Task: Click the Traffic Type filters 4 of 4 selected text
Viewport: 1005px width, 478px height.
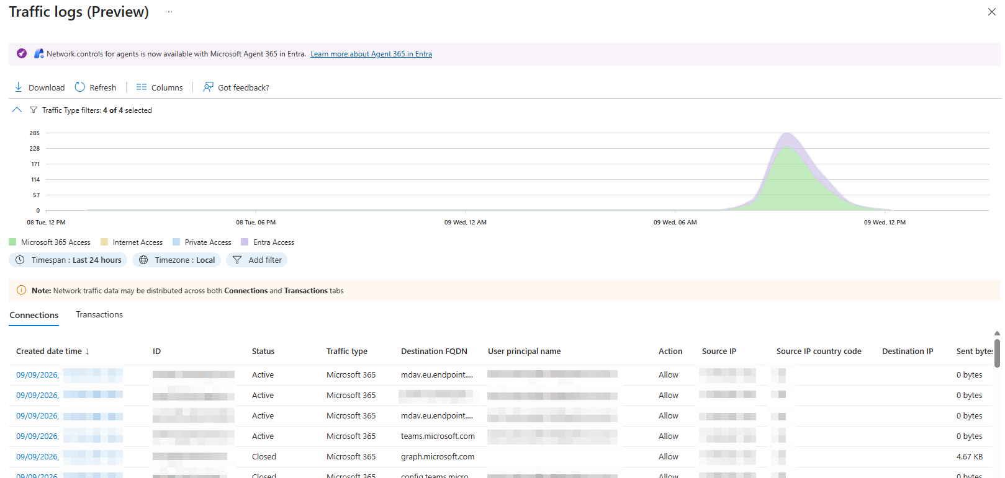Action: [97, 110]
